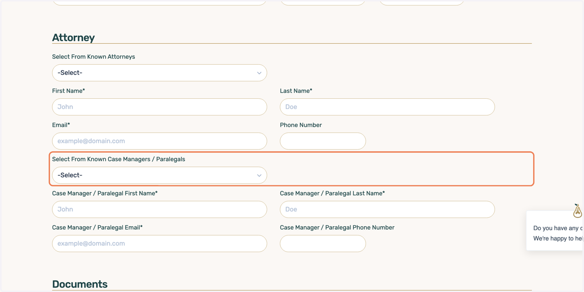Screen dimensions: 584x292
Task: Click the "Select From Known Attorneys" label
Action: 93,56
